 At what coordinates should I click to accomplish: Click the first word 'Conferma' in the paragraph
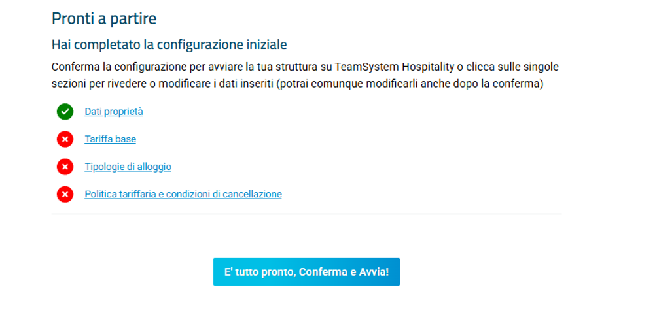pos(75,67)
